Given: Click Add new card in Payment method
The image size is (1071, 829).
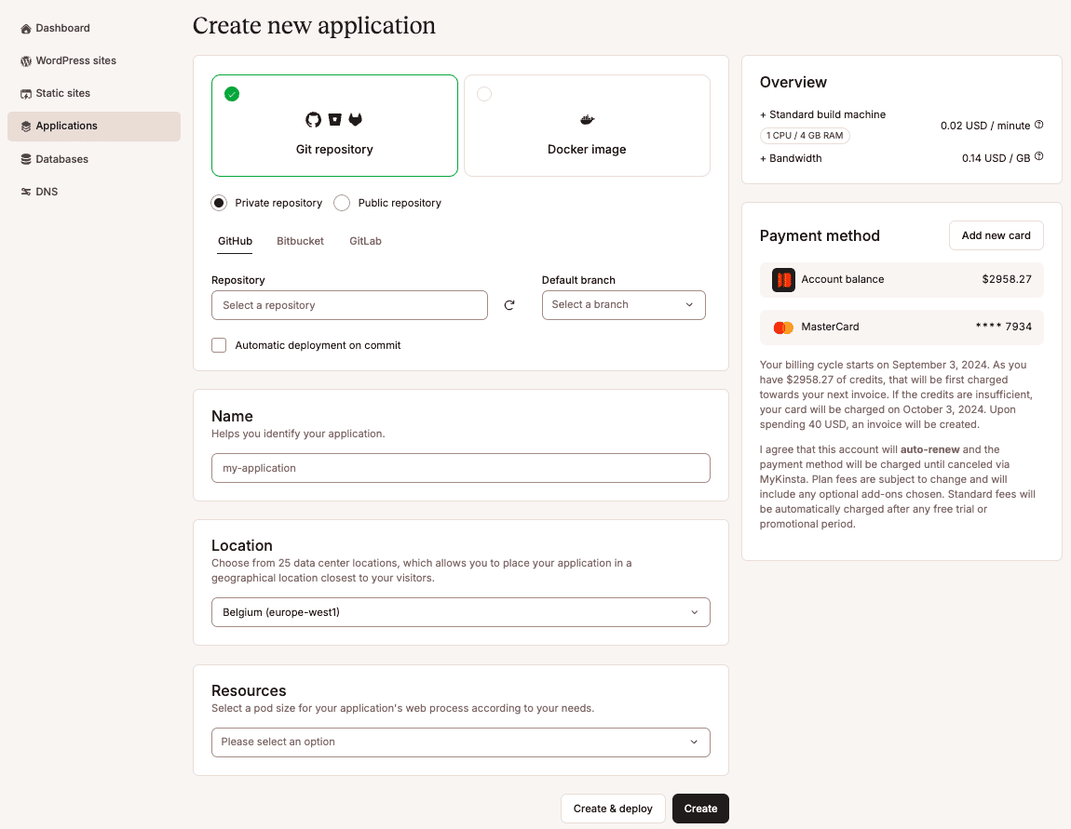Looking at the screenshot, I should click(x=996, y=235).
